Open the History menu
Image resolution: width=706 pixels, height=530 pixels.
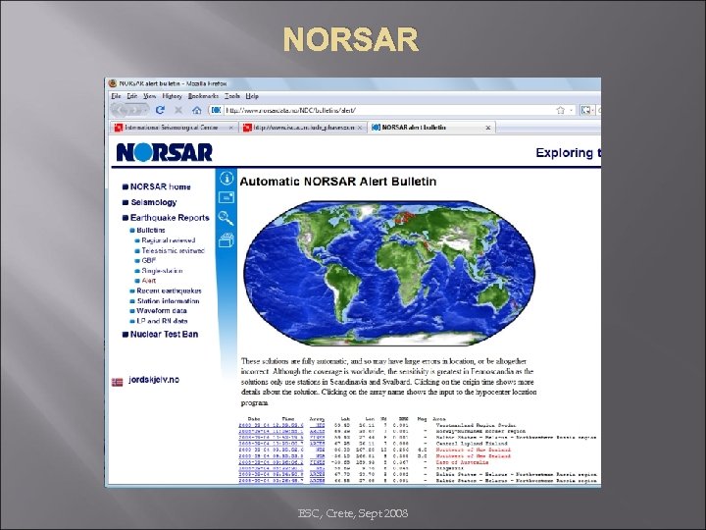click(x=172, y=96)
